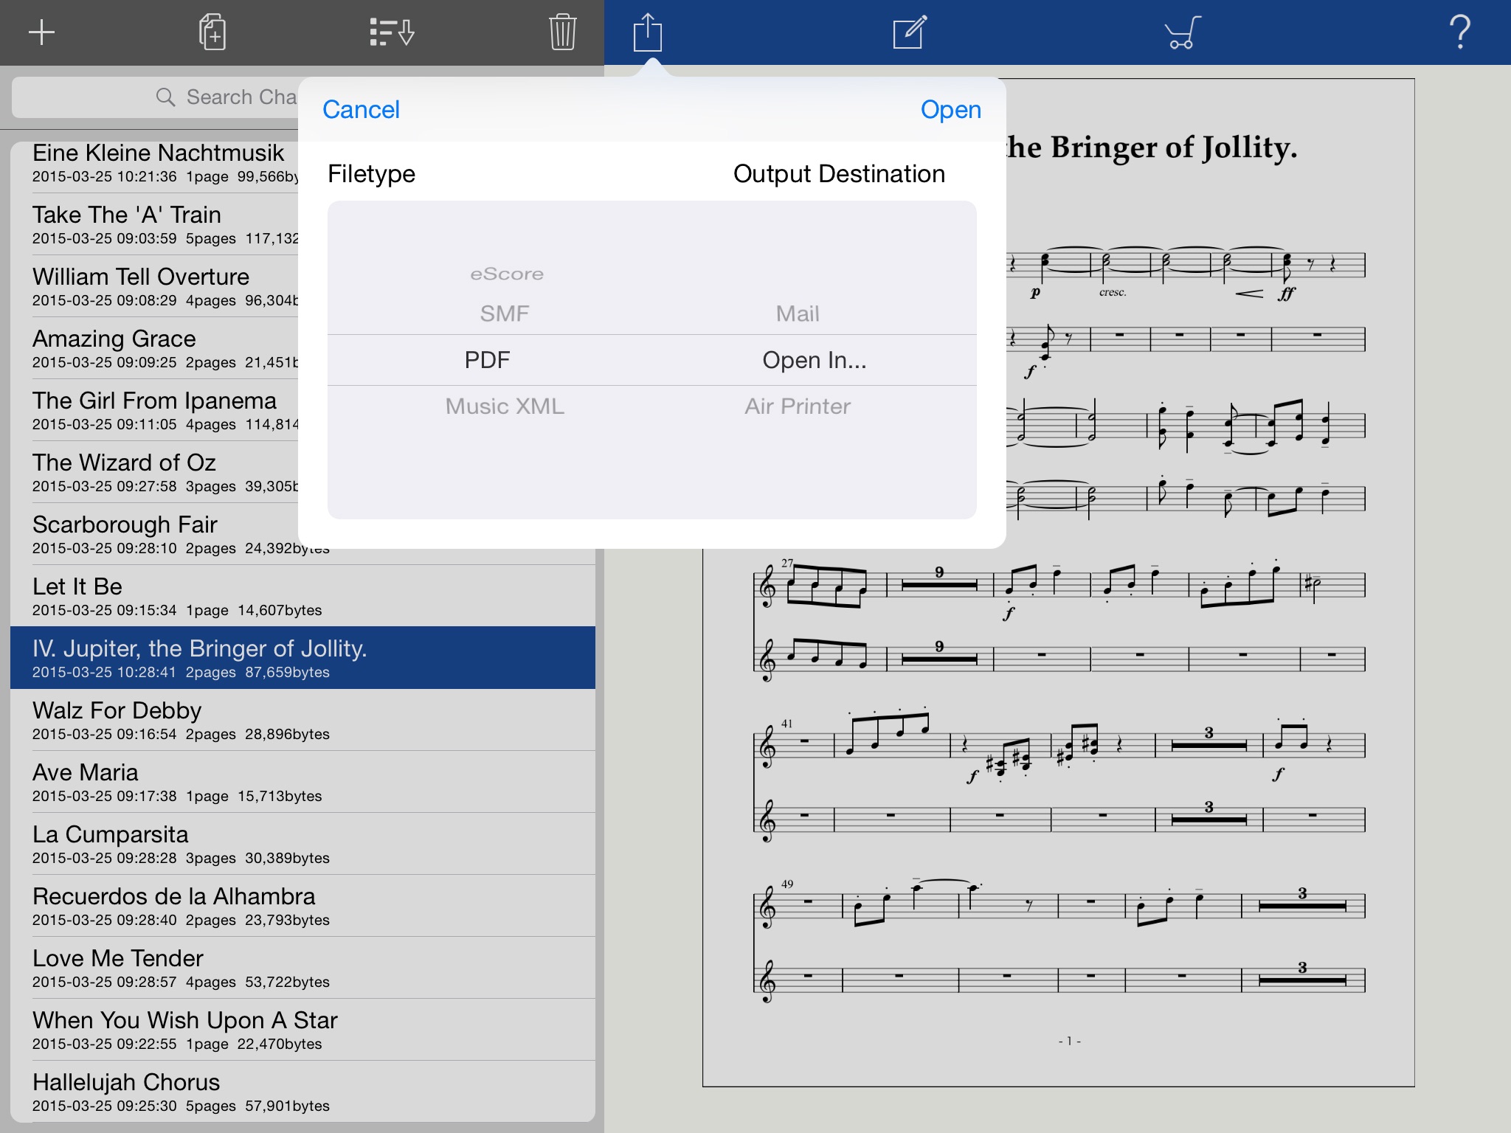1511x1133 pixels.
Task: Select PDF as the export filetype
Action: tap(489, 359)
